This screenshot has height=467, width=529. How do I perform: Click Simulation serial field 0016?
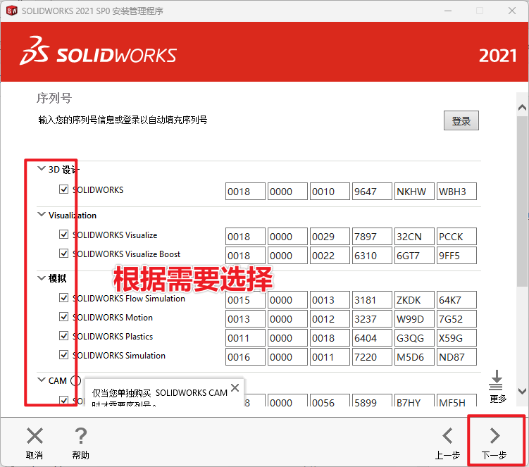coord(245,357)
